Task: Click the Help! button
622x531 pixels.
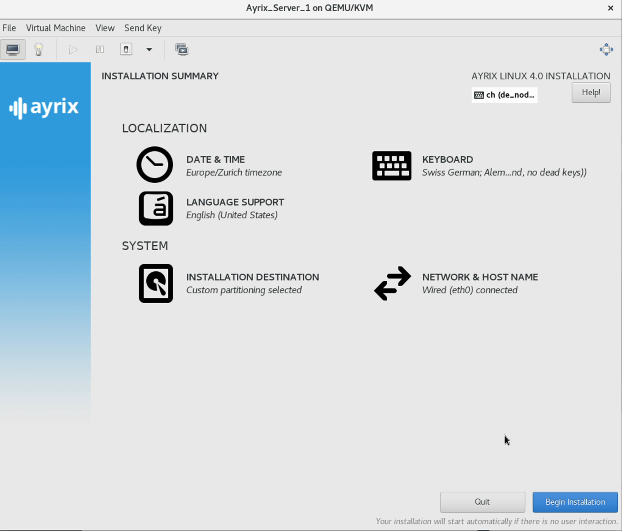Action: (x=591, y=92)
